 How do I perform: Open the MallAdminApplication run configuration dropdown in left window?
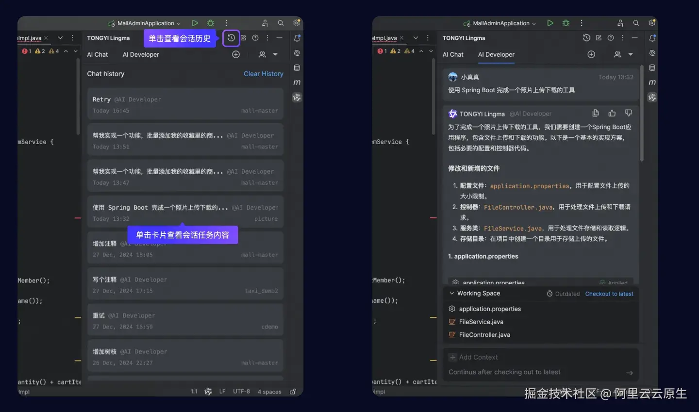tap(145, 23)
